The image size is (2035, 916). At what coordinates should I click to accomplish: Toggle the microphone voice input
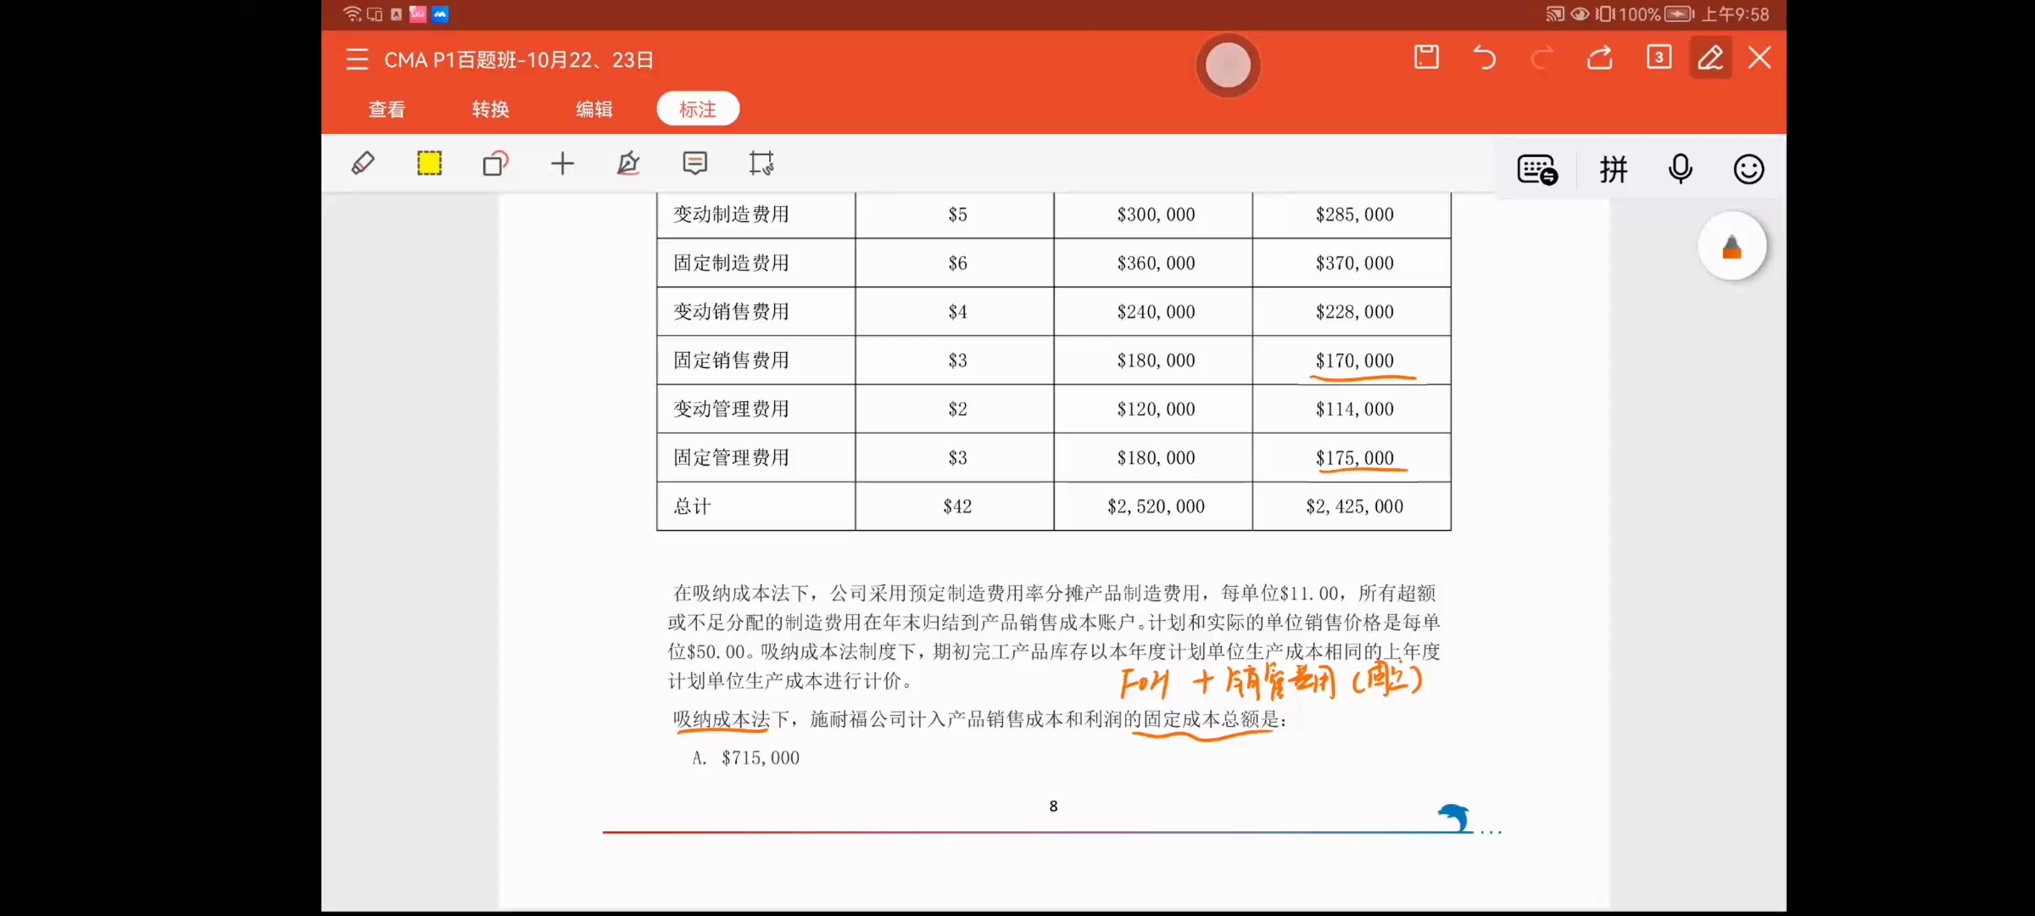tap(1680, 170)
